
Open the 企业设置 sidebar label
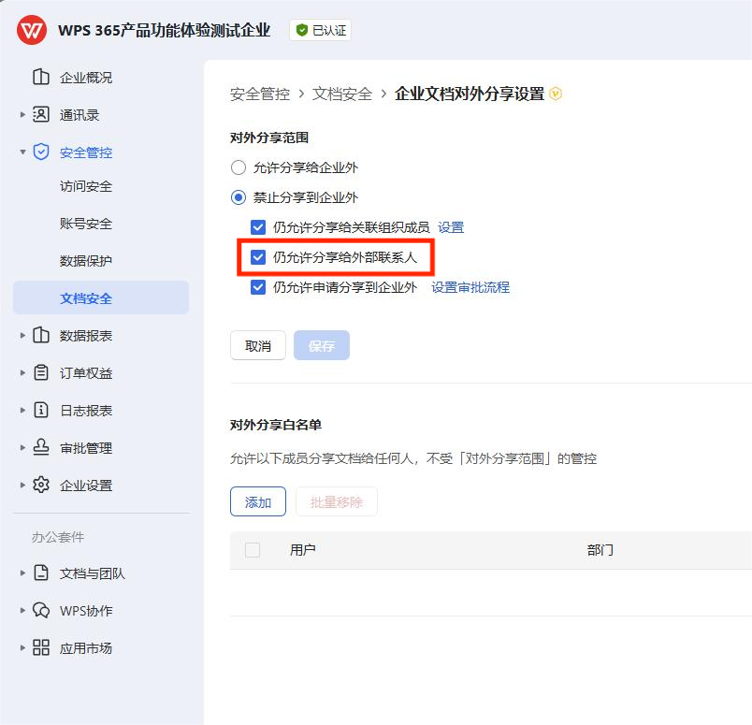[86, 486]
